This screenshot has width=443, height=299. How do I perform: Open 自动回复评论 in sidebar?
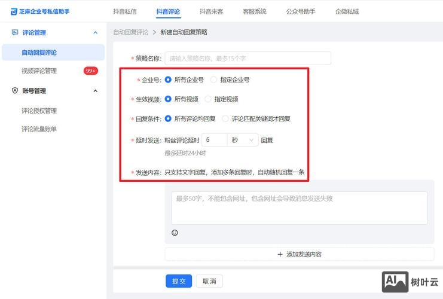[53, 52]
